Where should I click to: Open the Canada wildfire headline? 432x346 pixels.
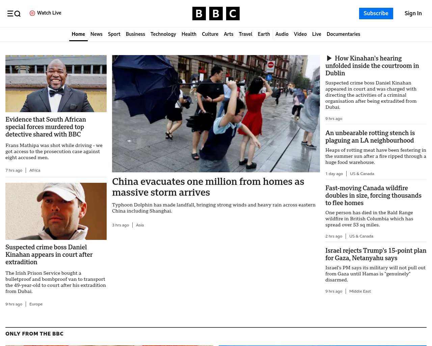click(373, 195)
